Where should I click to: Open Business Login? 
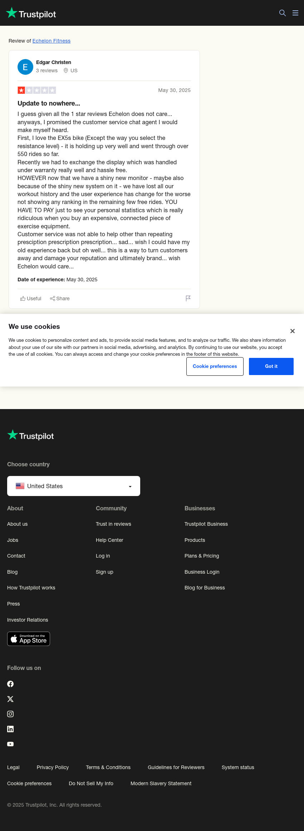point(202,572)
